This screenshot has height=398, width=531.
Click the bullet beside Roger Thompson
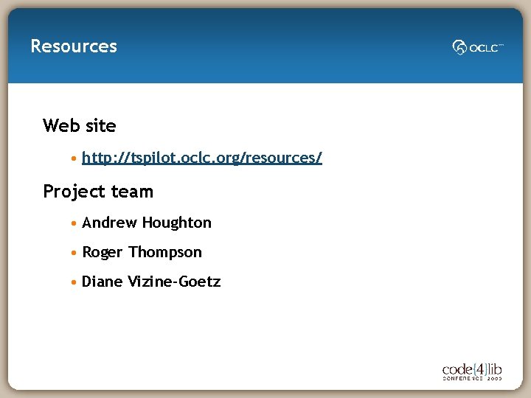click(x=74, y=252)
